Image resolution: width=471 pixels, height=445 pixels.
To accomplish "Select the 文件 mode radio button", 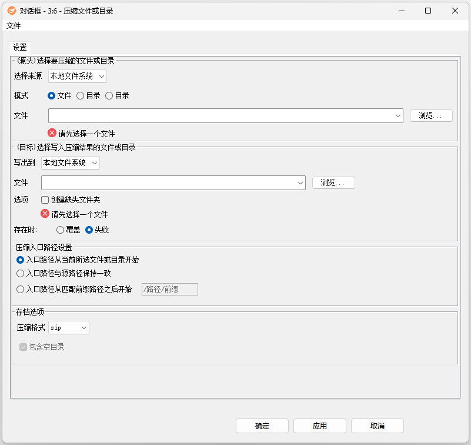I will (52, 95).
